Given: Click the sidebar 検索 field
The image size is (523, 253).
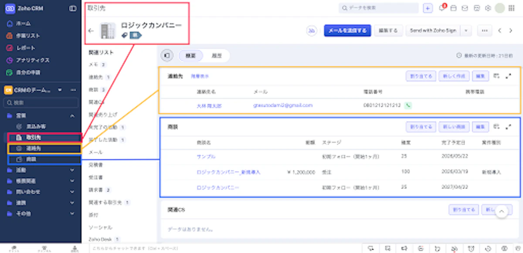Looking at the screenshot, I should click(41, 103).
